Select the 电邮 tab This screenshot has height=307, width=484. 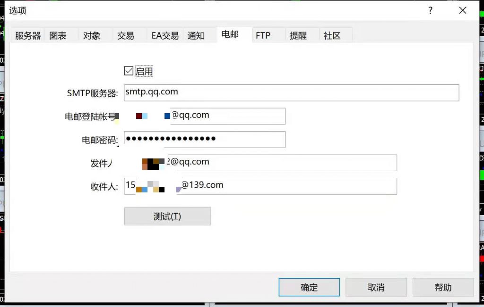[x=230, y=34]
